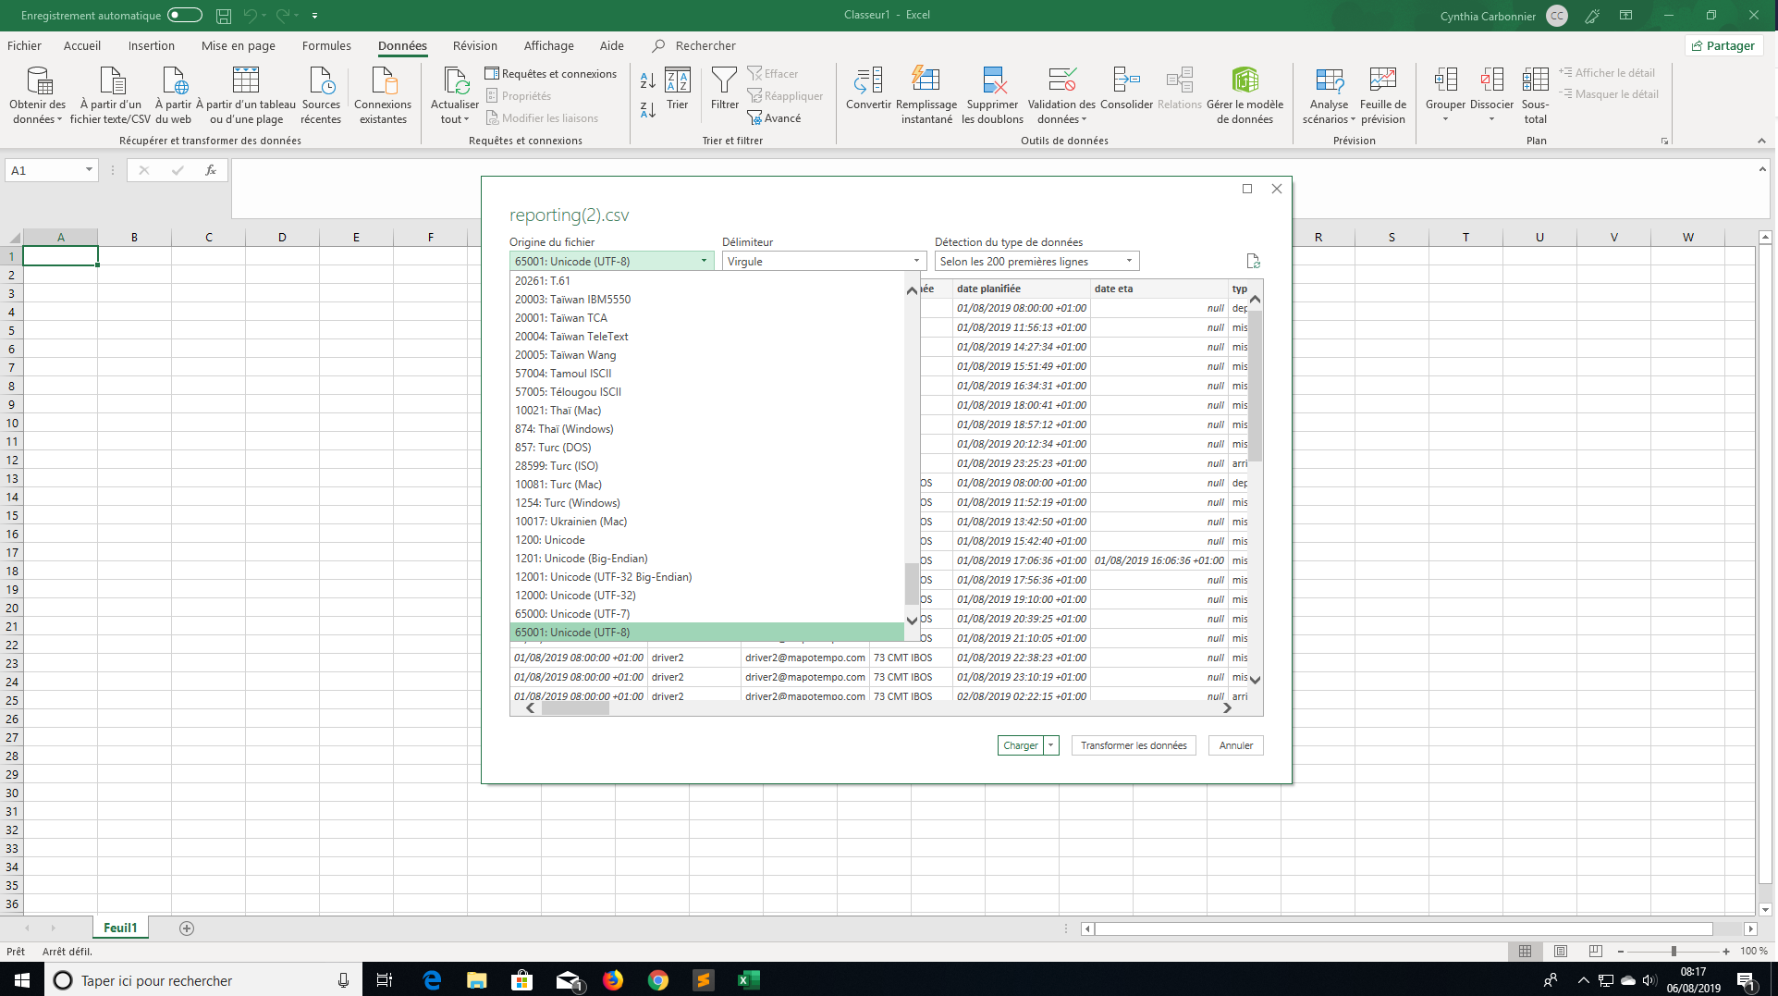Click the Consolider tool icon
Viewport: 1778px width, 996px height.
pyautogui.click(x=1126, y=80)
